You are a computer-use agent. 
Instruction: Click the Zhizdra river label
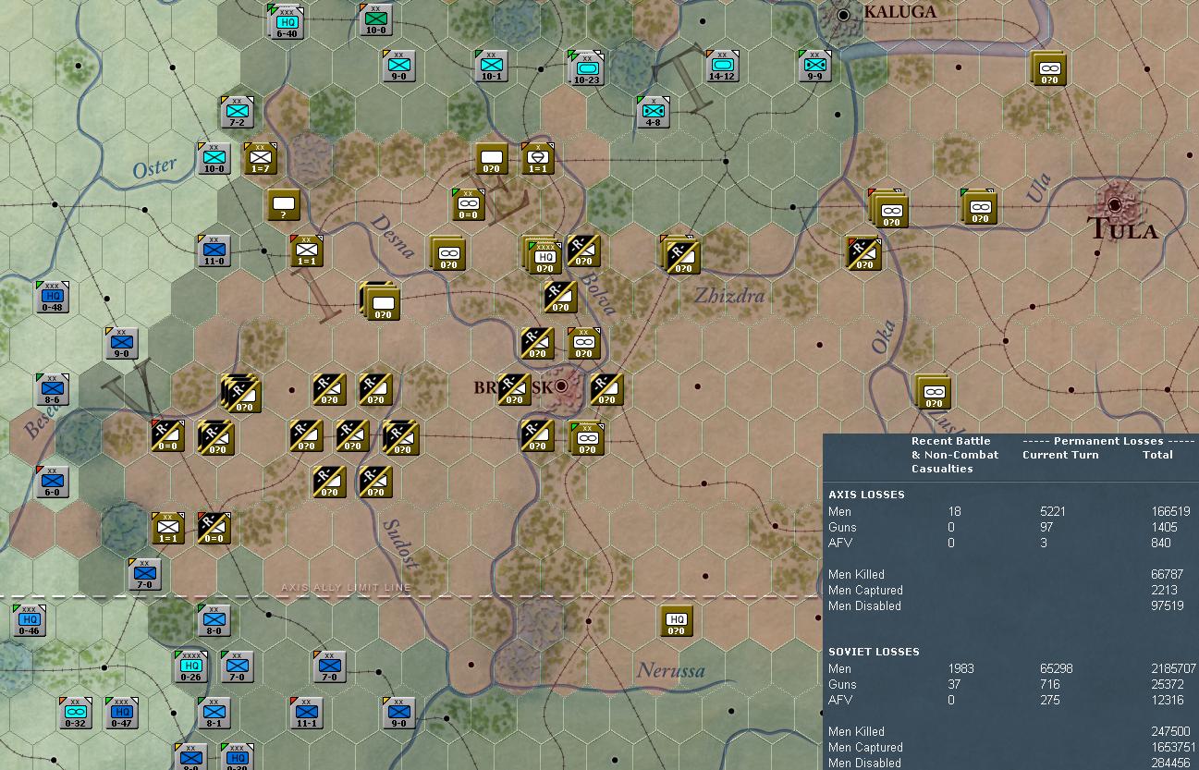[729, 296]
